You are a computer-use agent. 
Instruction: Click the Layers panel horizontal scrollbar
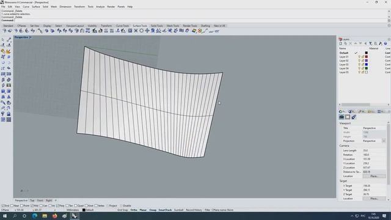click(356, 105)
